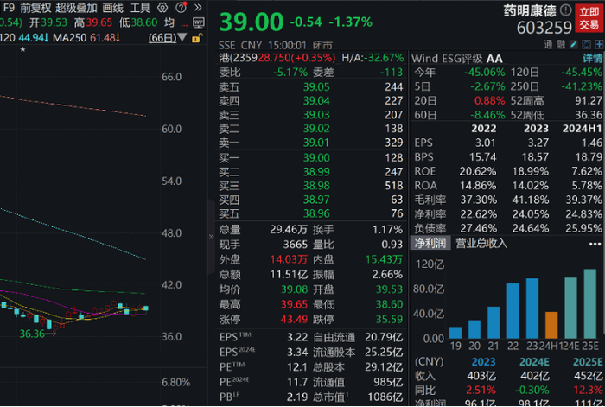Select the 净利润 tab
605x407 pixels.
coord(430,243)
